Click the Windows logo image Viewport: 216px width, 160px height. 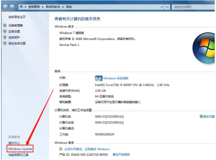click(204, 48)
